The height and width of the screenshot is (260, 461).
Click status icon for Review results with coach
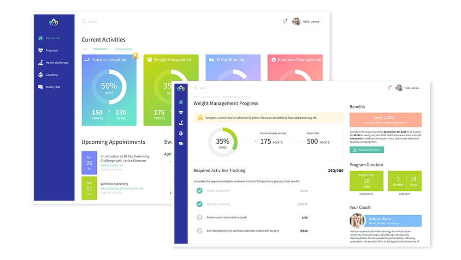point(199,217)
